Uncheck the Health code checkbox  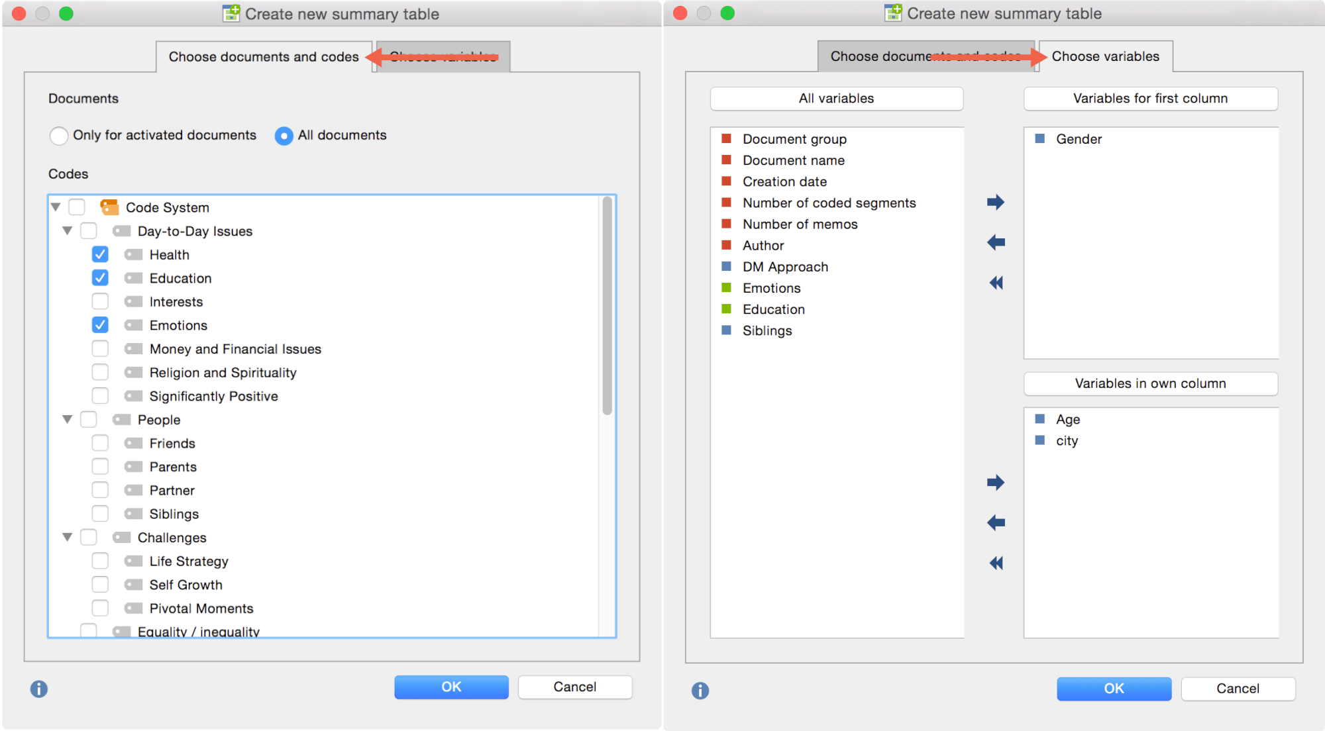click(x=100, y=254)
